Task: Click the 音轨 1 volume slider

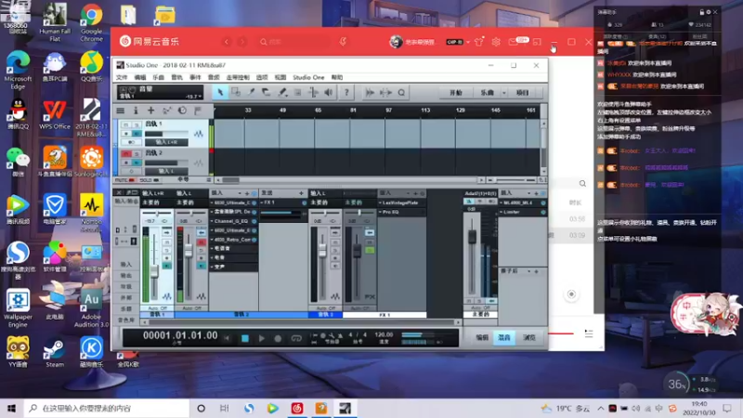Action: pyautogui.click(x=166, y=134)
